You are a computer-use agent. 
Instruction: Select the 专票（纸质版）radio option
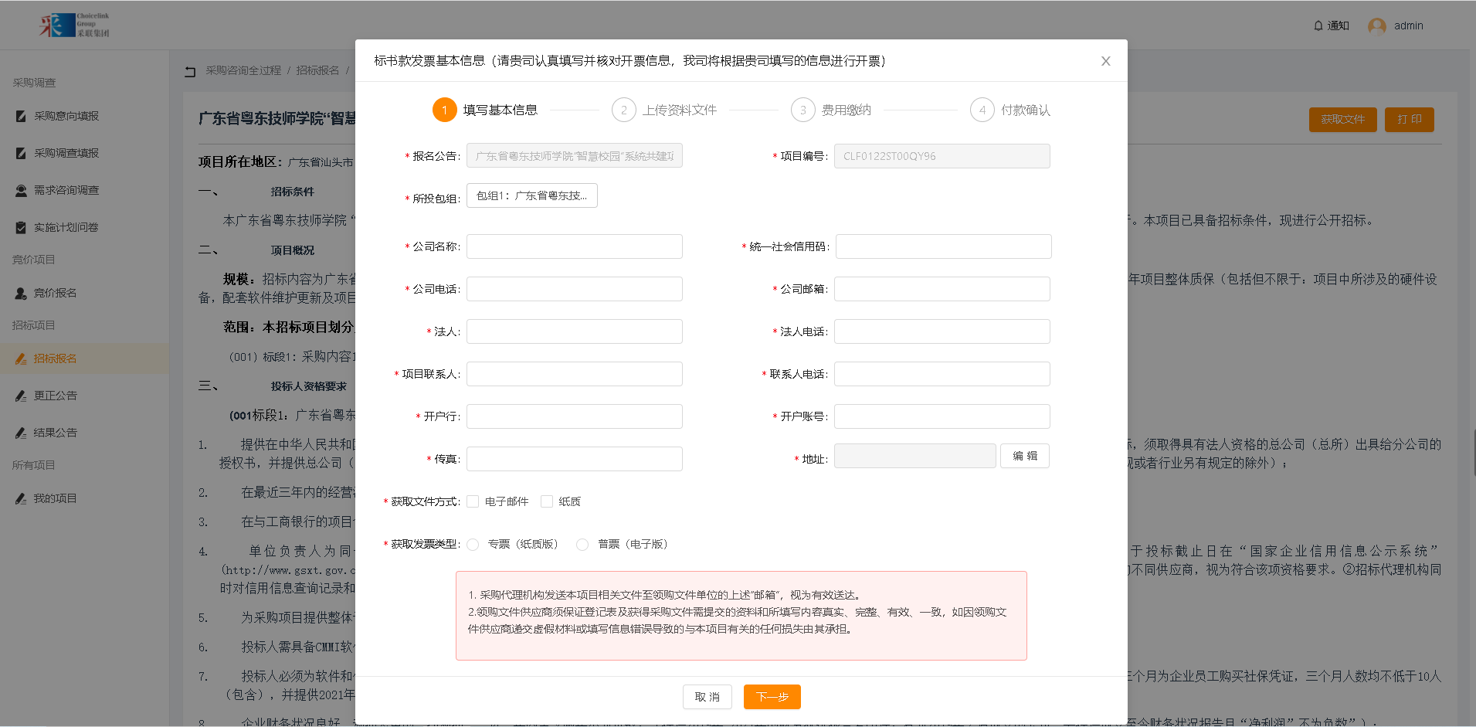[473, 545]
